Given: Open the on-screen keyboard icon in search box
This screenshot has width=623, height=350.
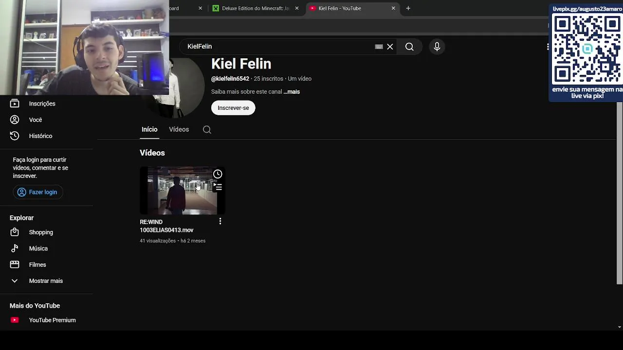Looking at the screenshot, I should [x=379, y=47].
